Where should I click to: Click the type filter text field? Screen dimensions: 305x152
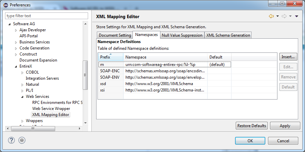tap(47, 16)
